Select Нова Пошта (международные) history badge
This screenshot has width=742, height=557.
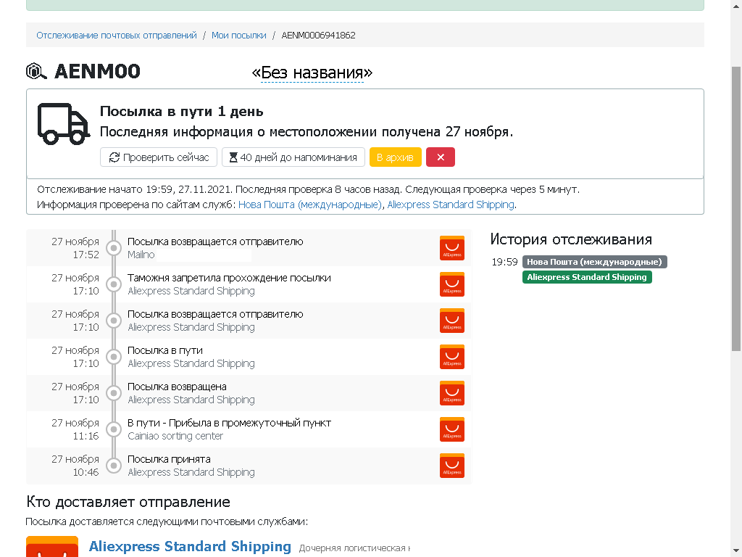click(595, 262)
